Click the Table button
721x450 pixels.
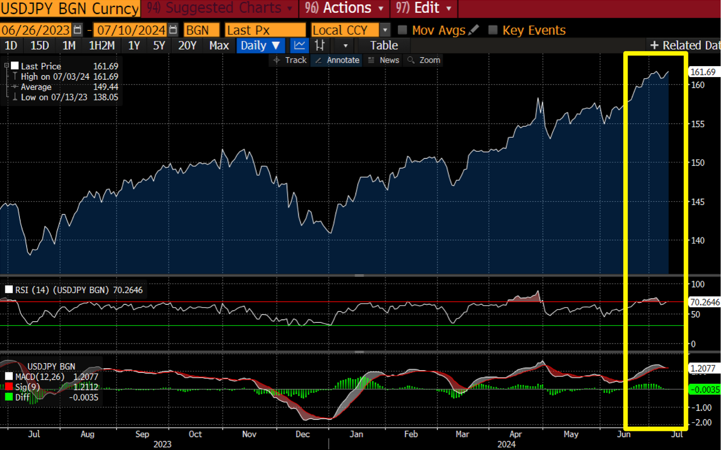coord(384,45)
